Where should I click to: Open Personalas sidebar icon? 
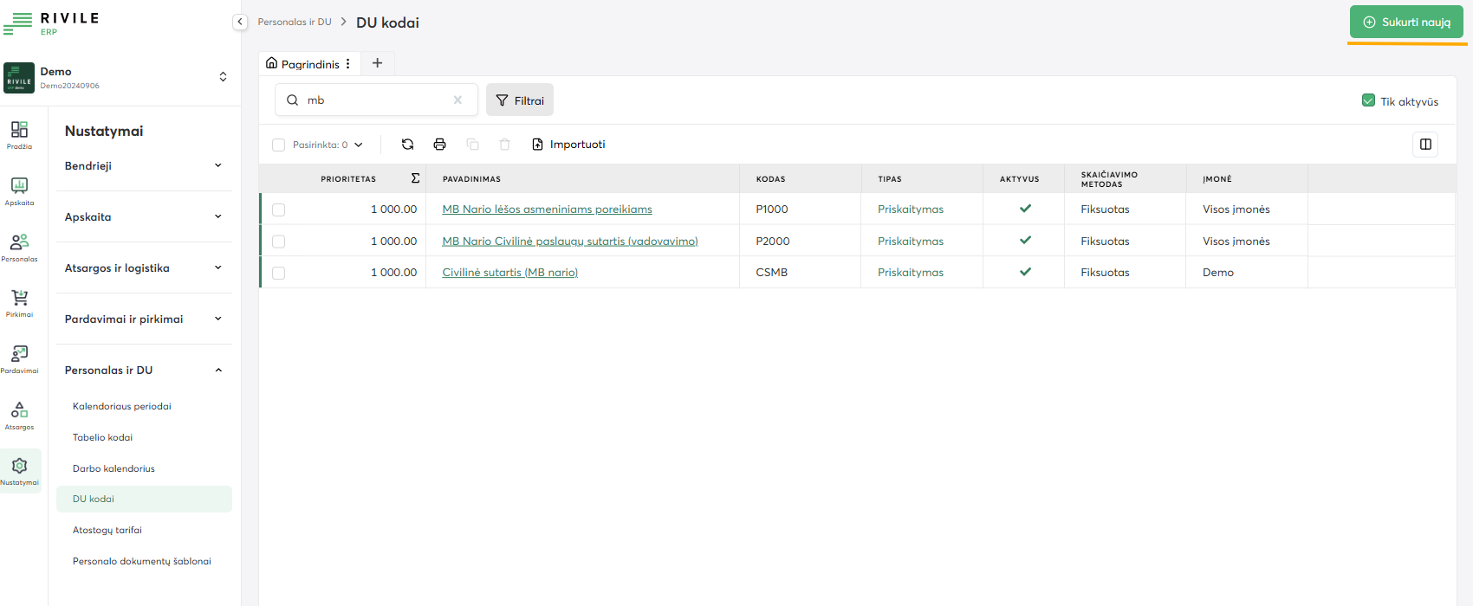[19, 247]
